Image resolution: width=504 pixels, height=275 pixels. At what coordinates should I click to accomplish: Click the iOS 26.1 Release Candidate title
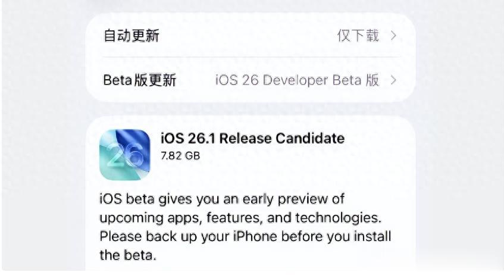pos(252,138)
